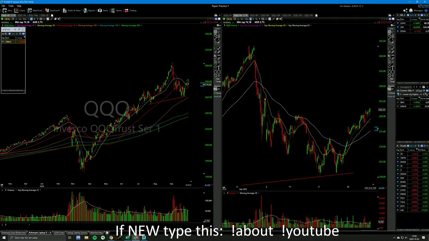Toggle the flag on the ZM row
429x241 pixels.
click(398, 27)
